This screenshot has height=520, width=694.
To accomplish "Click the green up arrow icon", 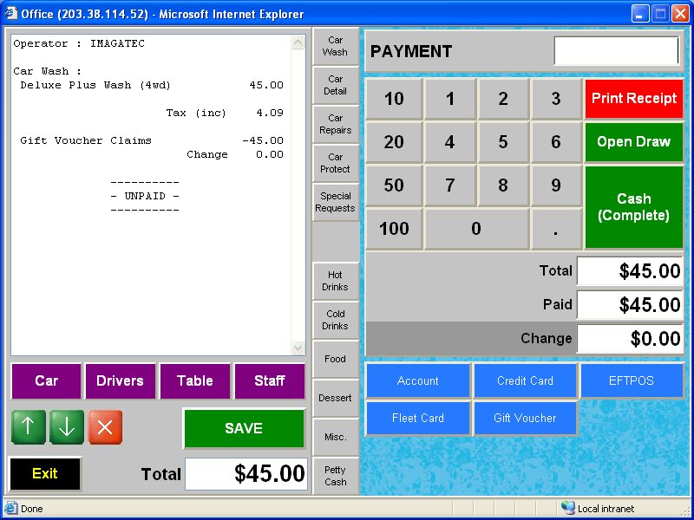I will click(28, 427).
